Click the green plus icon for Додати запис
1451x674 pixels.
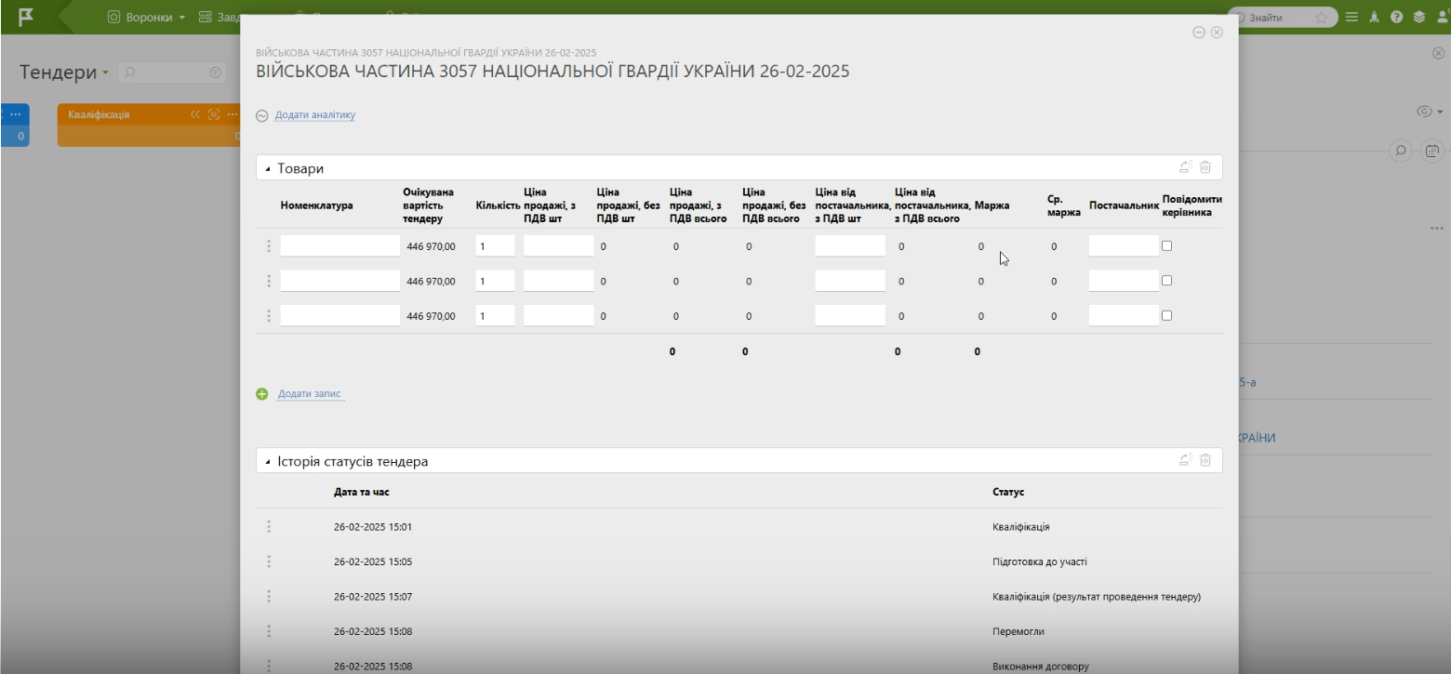(262, 394)
